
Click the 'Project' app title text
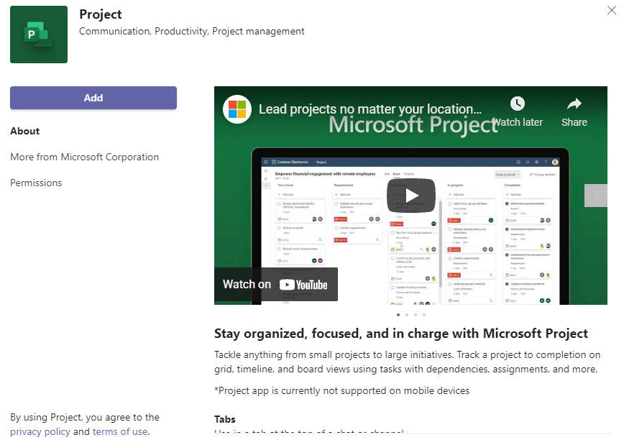coord(101,14)
